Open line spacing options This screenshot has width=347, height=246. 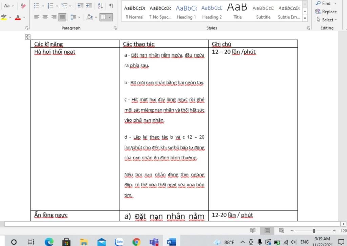click(73, 17)
